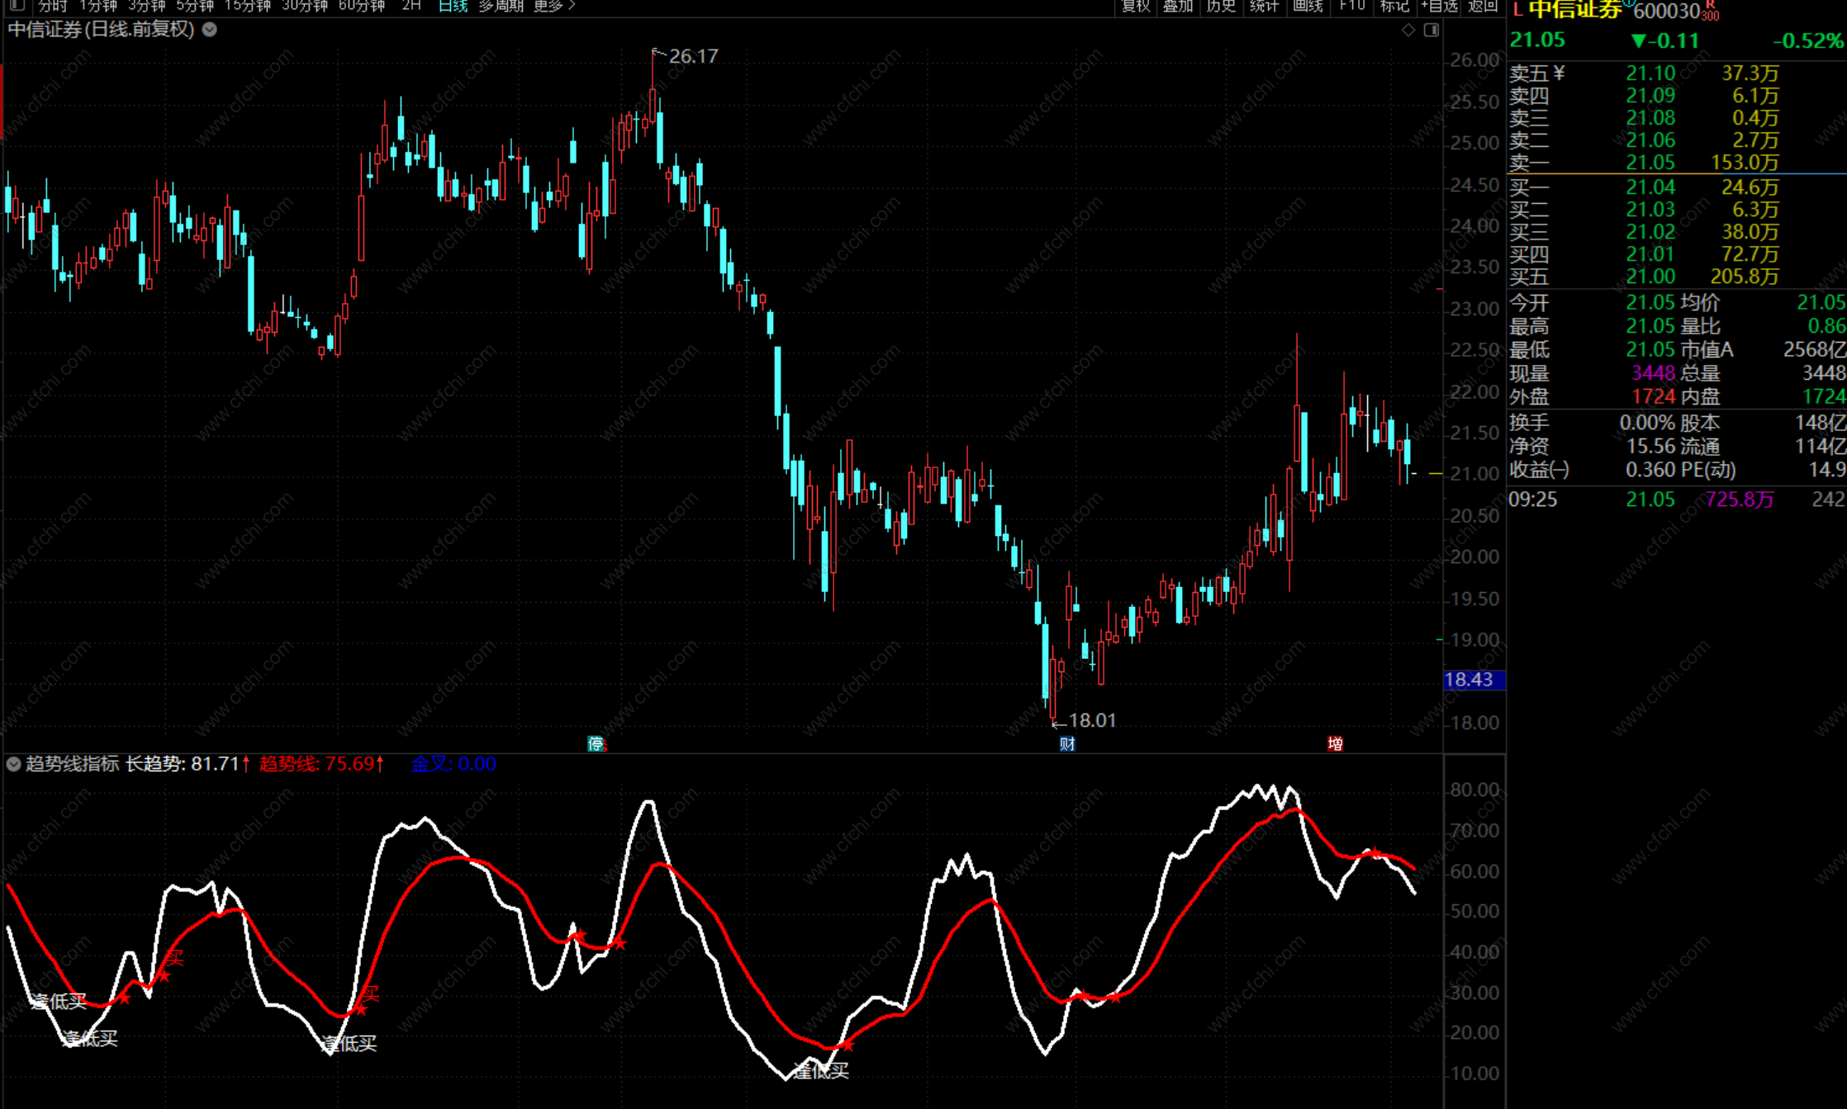Viewport: 1847px width, 1109px height.
Task: Select the 分时 chart tab
Action: click(x=52, y=5)
